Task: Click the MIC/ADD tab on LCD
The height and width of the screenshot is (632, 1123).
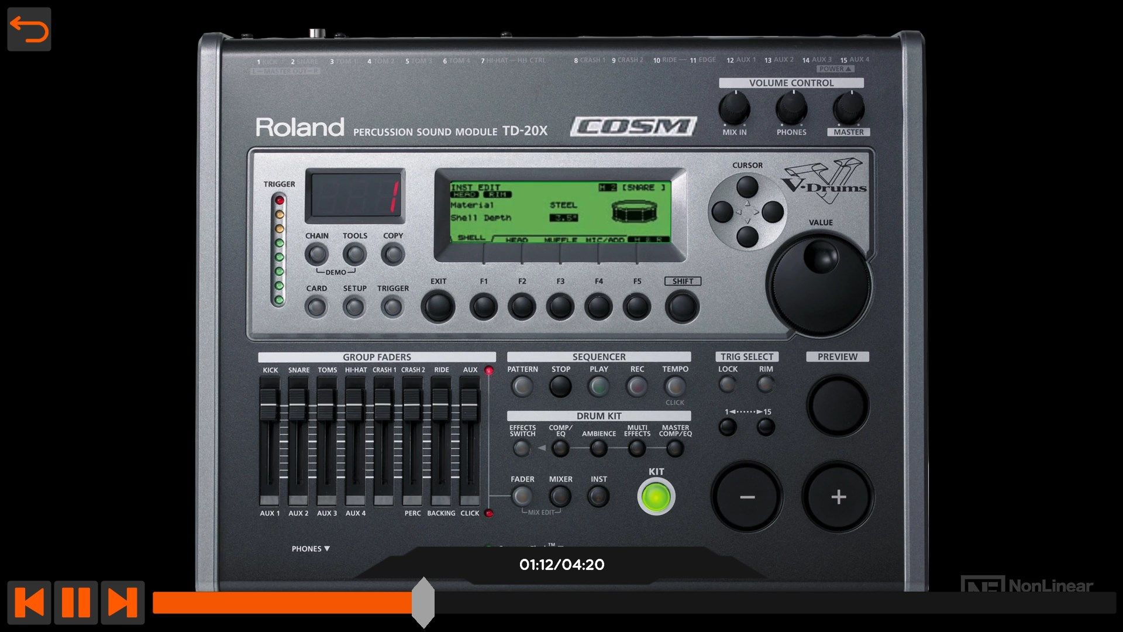Action: [x=605, y=240]
